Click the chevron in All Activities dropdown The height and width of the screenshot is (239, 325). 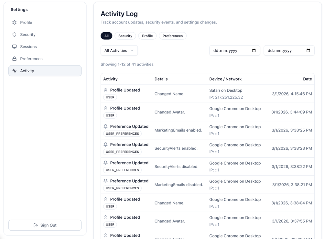pos(132,50)
